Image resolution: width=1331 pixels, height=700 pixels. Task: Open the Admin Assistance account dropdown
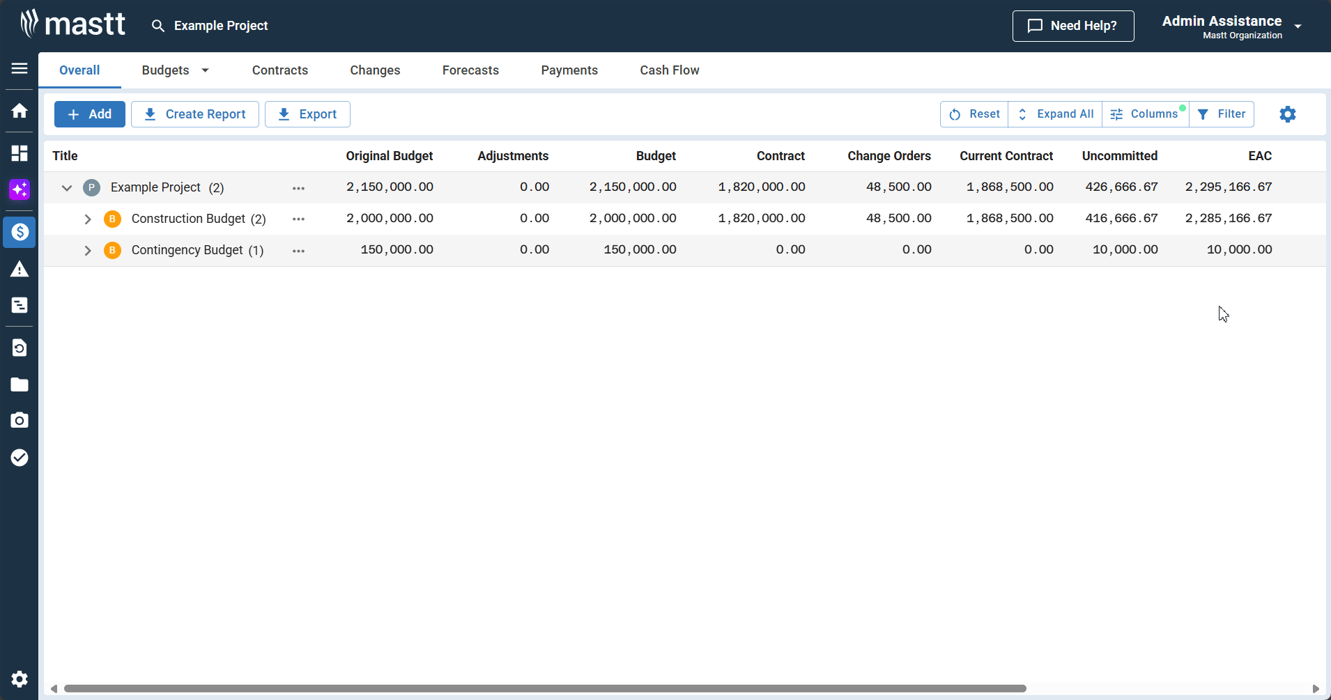coord(1298,26)
